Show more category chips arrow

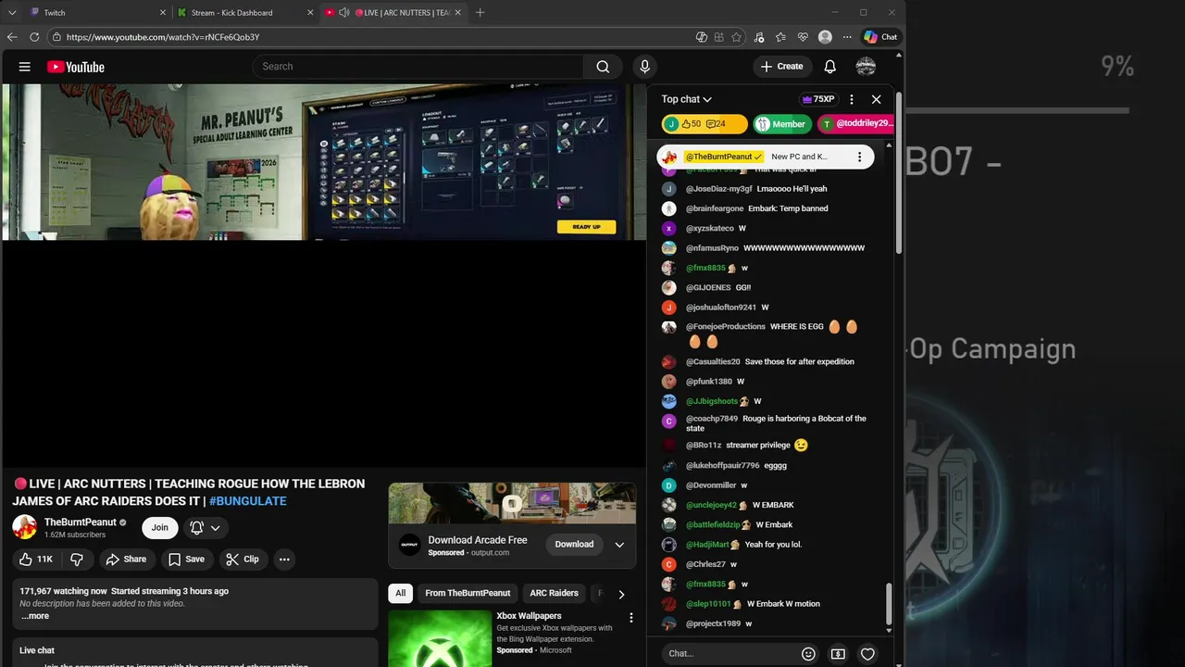coord(621,594)
